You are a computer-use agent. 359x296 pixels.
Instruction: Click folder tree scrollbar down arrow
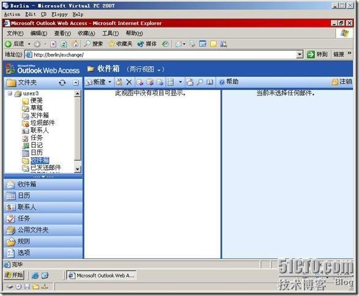[78, 169]
